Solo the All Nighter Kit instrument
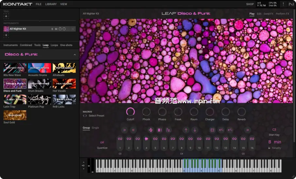296x179 pixels. click(52, 29)
